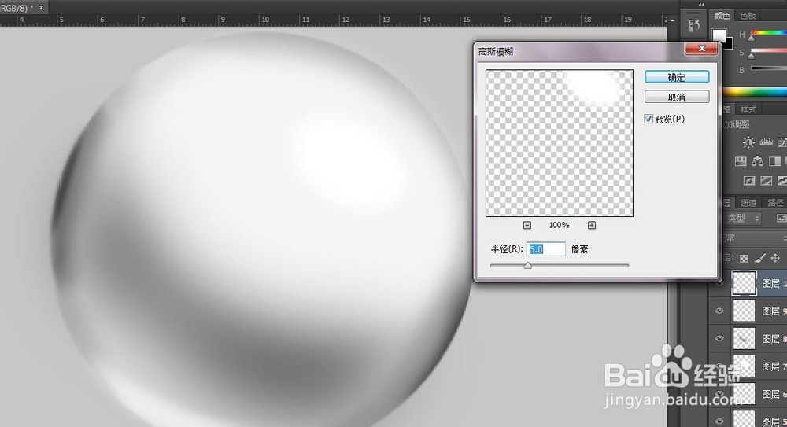Select the 图层 9 layer thumbnail
787x427 pixels.
[744, 311]
